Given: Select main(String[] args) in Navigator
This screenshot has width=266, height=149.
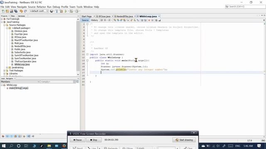Looking at the screenshot, I should pyautogui.click(x=18, y=88).
